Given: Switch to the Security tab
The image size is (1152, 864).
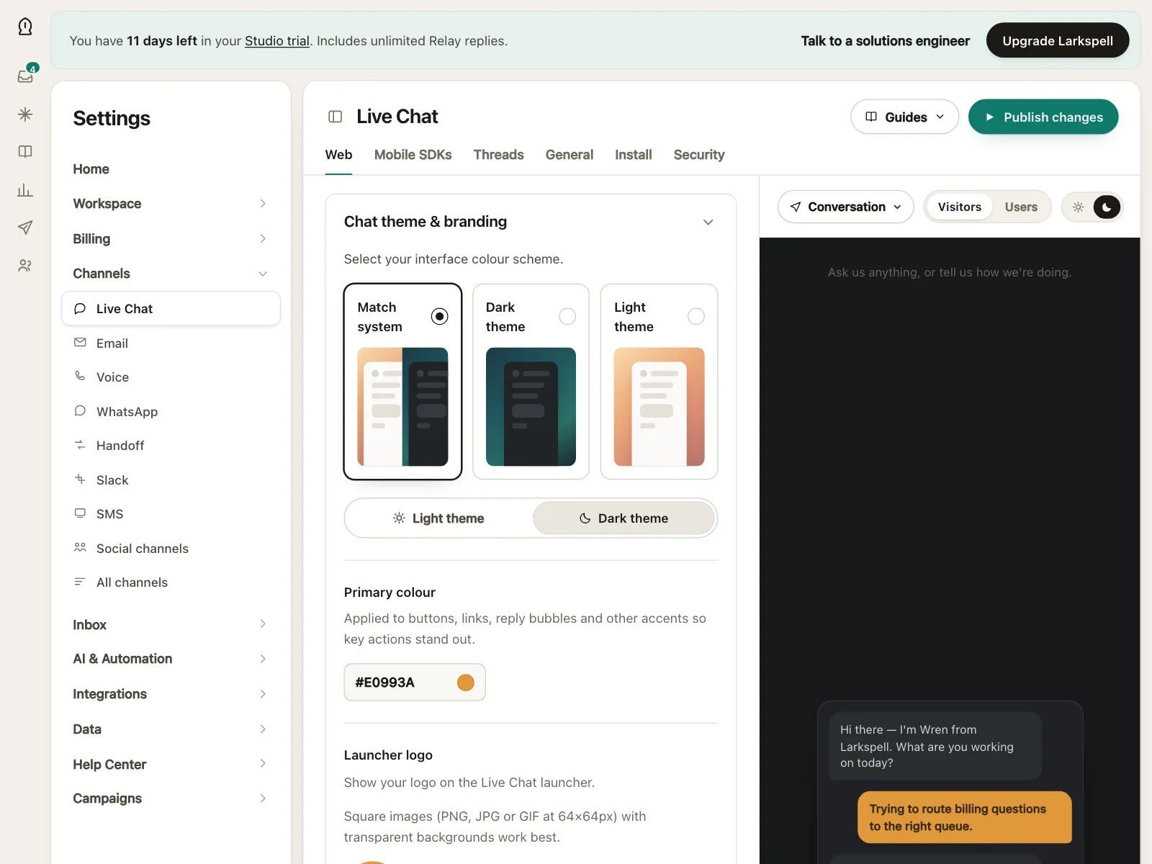Looking at the screenshot, I should click(698, 155).
